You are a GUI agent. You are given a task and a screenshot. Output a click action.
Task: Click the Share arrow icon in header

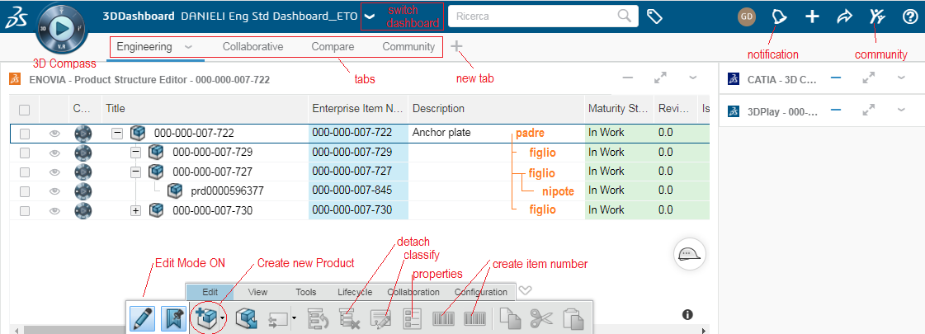tap(844, 16)
